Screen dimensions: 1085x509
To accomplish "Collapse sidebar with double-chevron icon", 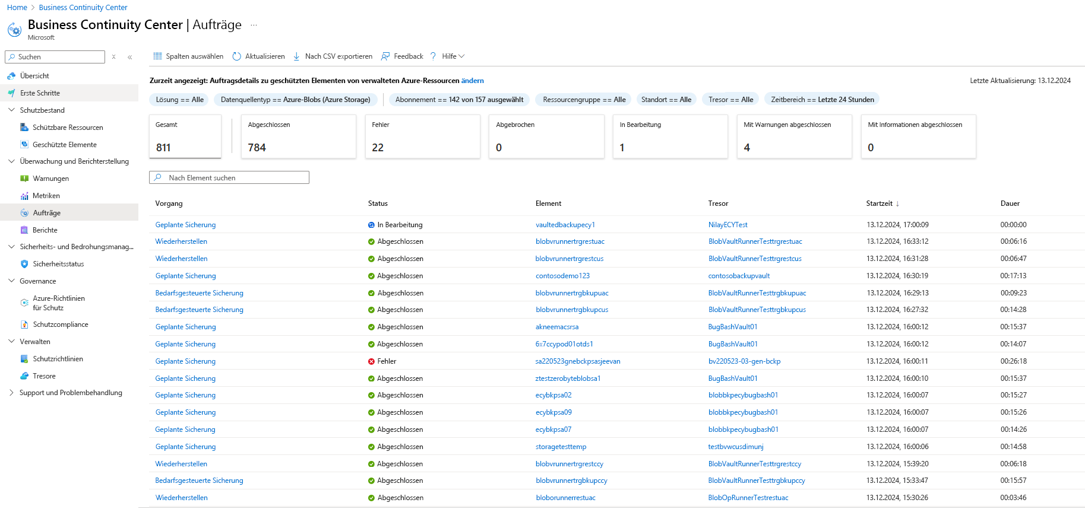I will tap(129, 57).
